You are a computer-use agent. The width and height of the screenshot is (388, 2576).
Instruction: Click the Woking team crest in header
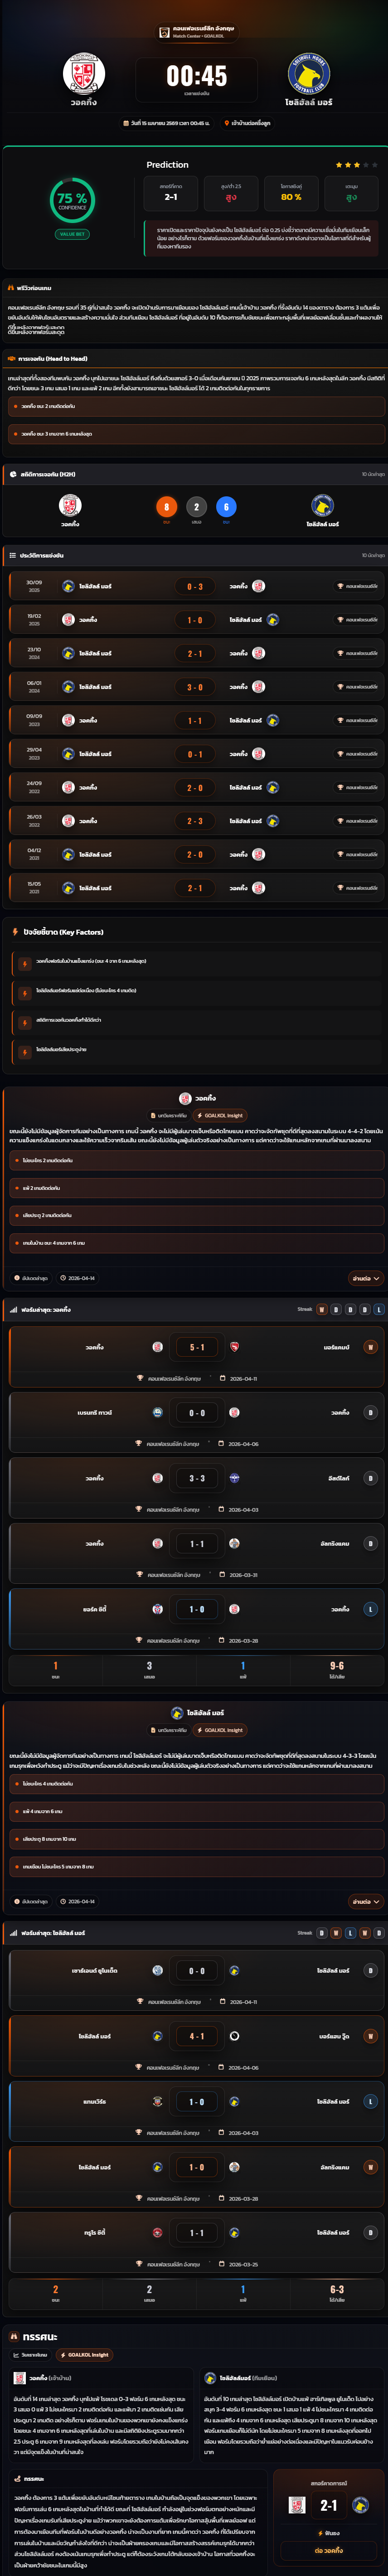pyautogui.click(x=83, y=74)
